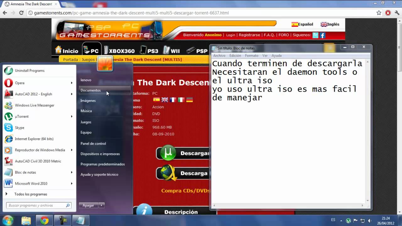
Task: Click the Opera extension icon in Chrome
Action: click(388, 13)
